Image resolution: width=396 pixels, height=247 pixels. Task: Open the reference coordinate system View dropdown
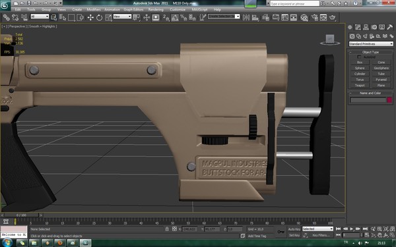point(122,16)
